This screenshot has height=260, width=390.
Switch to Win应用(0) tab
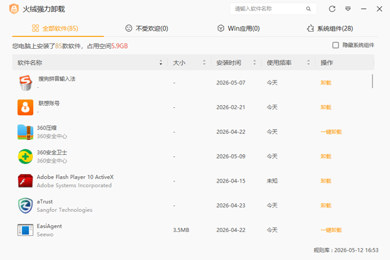239,29
